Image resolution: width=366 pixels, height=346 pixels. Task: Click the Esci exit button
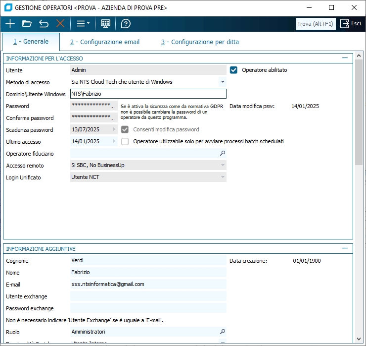(x=350, y=23)
